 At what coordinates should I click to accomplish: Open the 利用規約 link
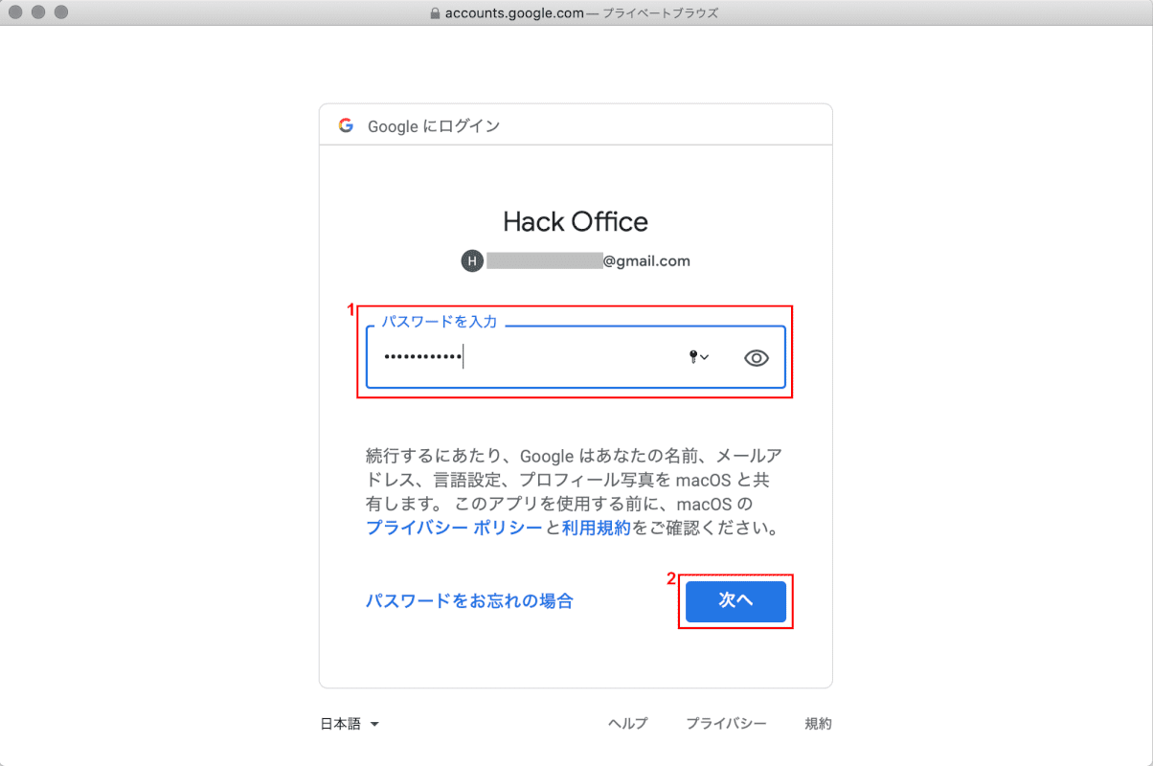pyautogui.click(x=596, y=528)
